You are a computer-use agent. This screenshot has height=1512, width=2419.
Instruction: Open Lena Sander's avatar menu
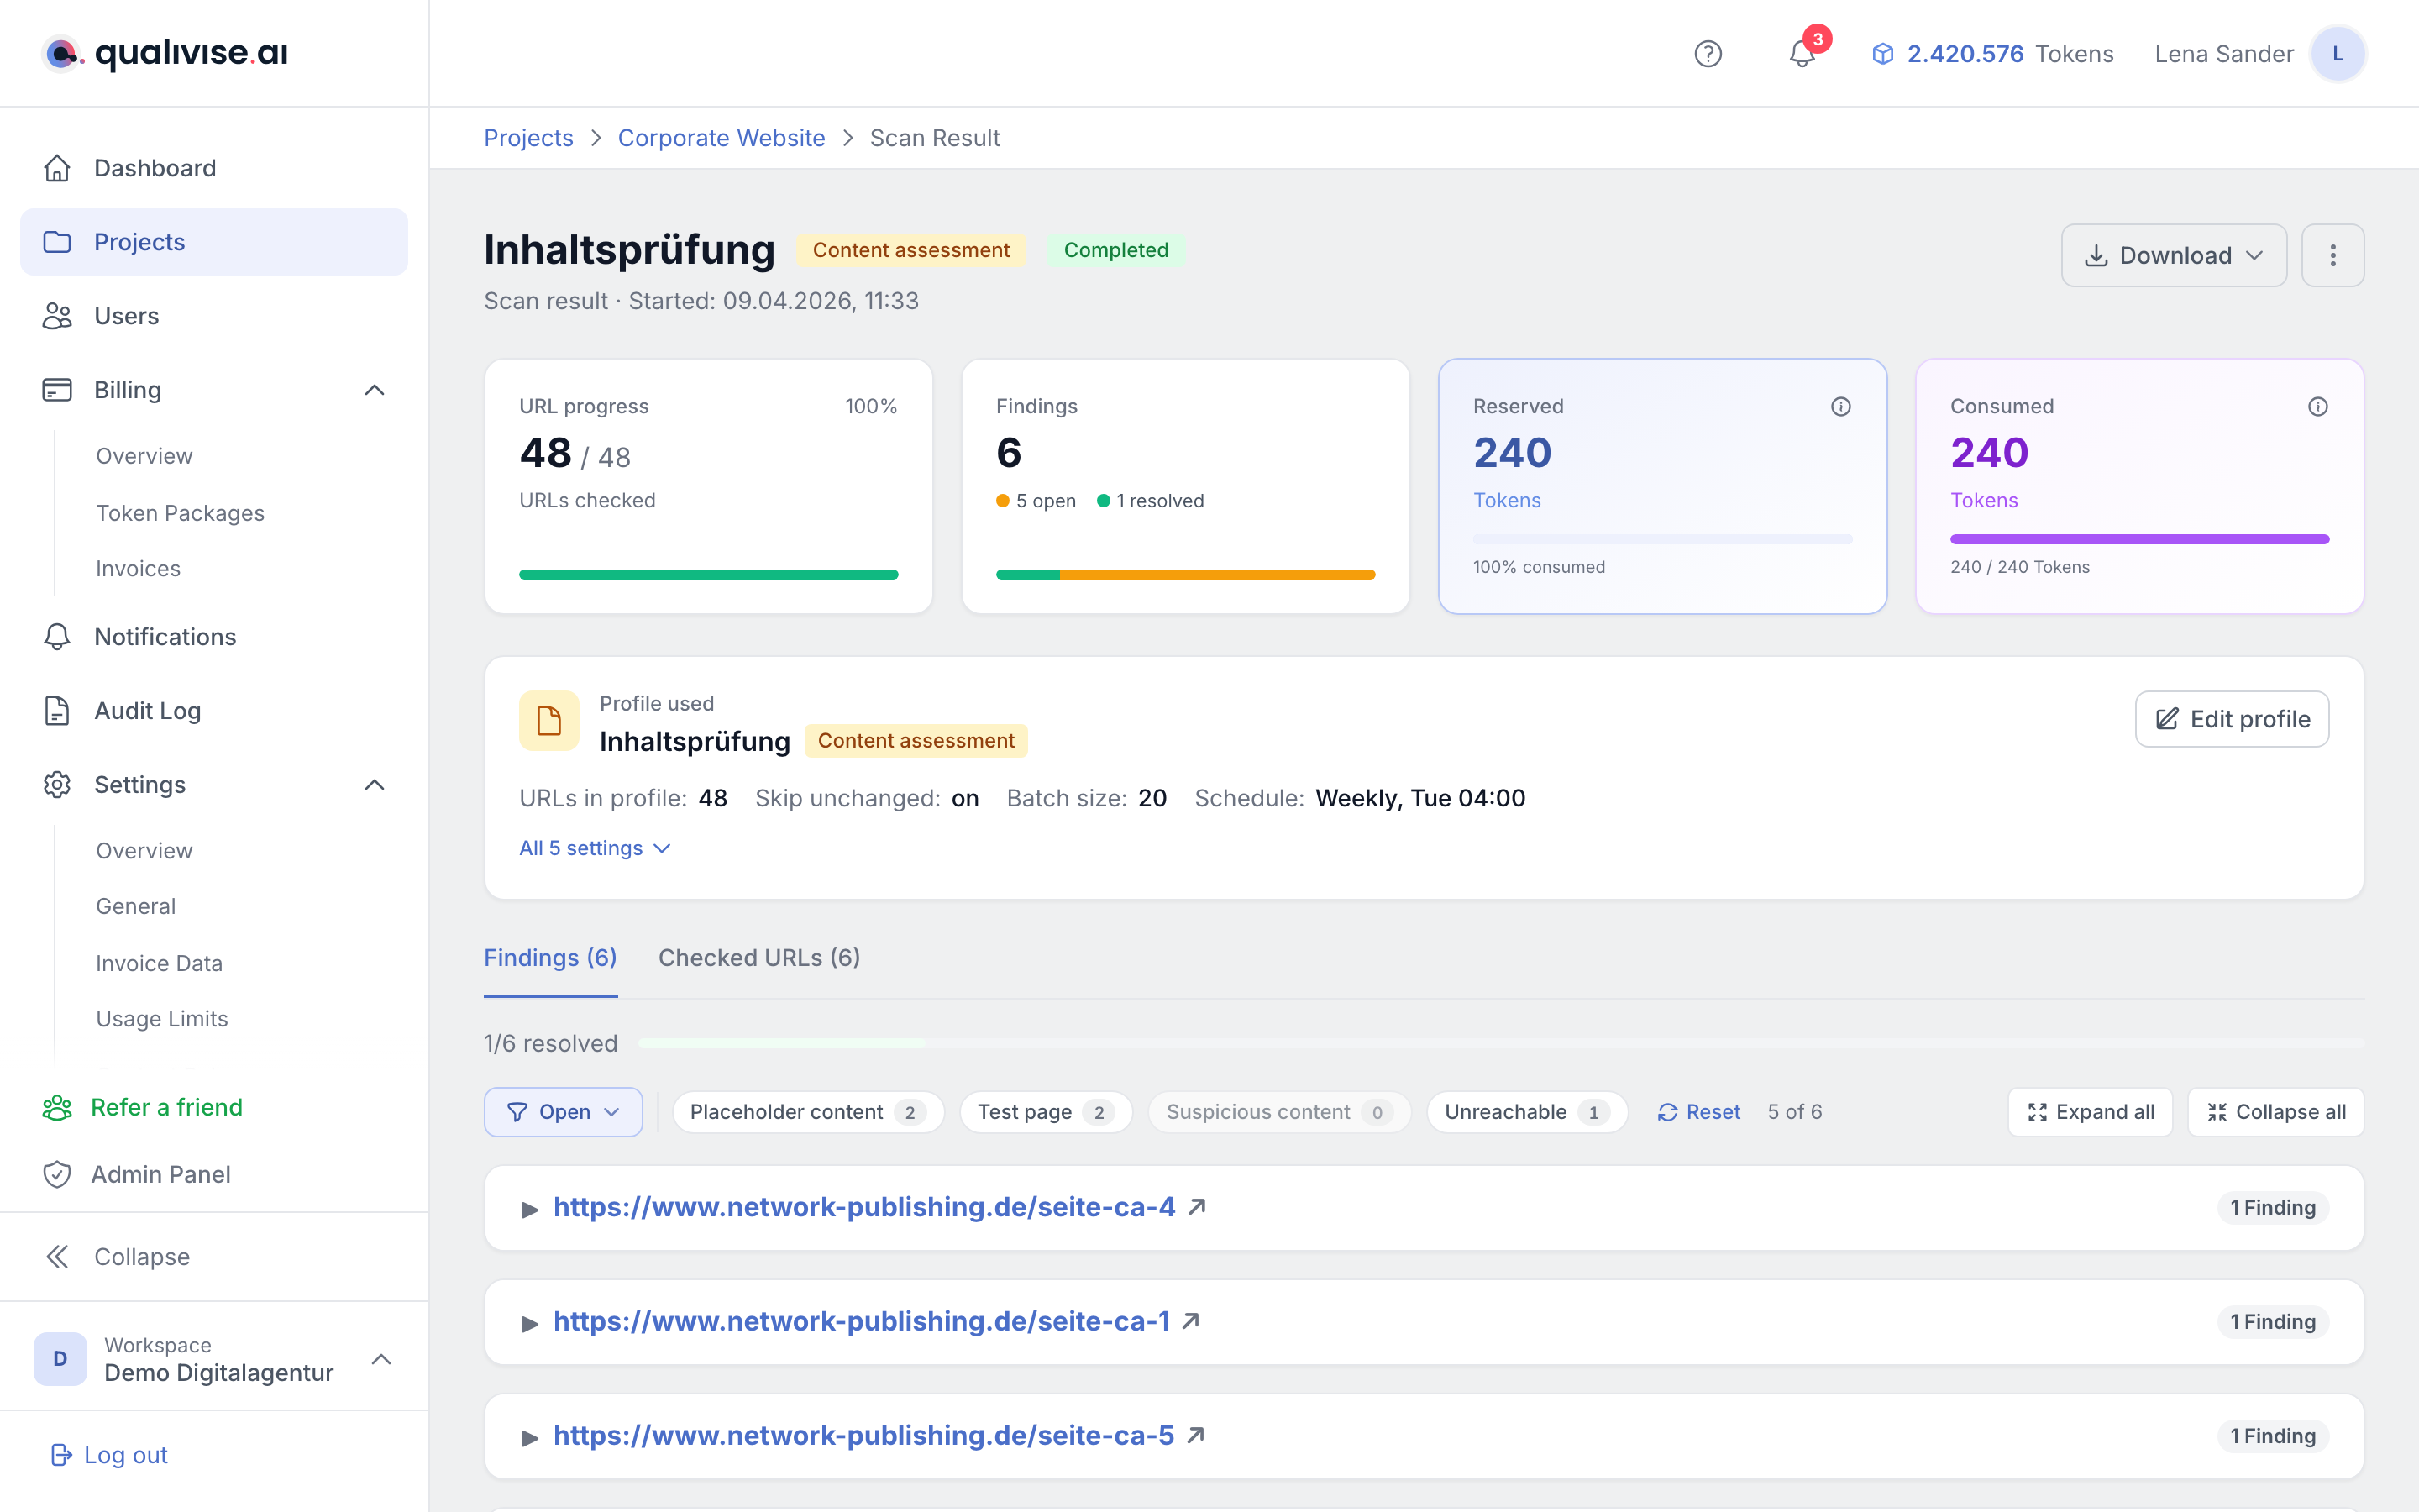(2338, 54)
